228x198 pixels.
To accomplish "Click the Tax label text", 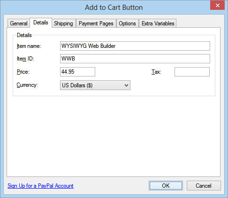I will coord(156,72).
